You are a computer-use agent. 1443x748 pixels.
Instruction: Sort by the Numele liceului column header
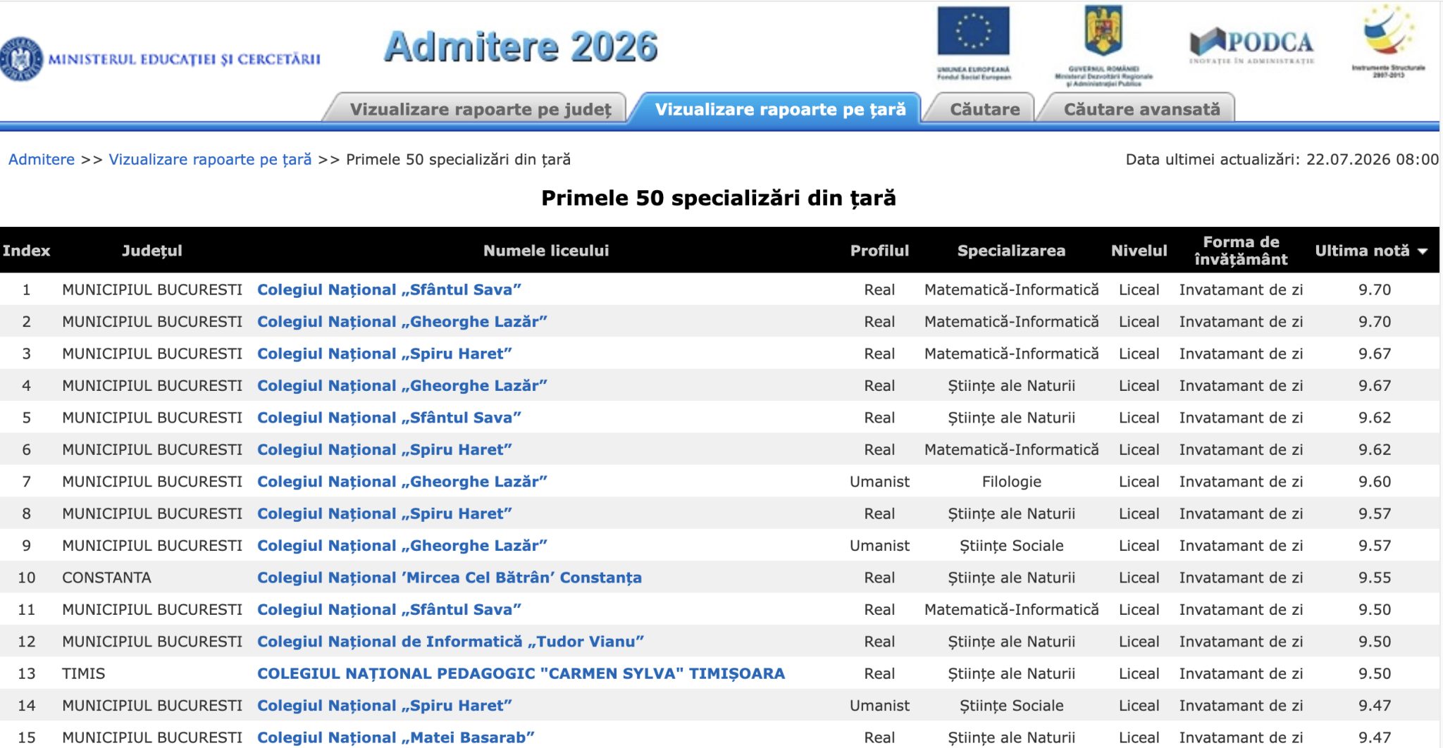click(546, 251)
